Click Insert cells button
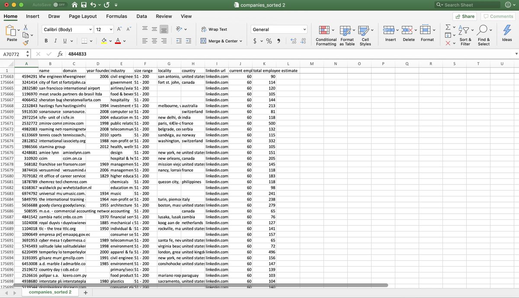Image resolution: width=519 pixels, height=298 pixels. click(390, 33)
